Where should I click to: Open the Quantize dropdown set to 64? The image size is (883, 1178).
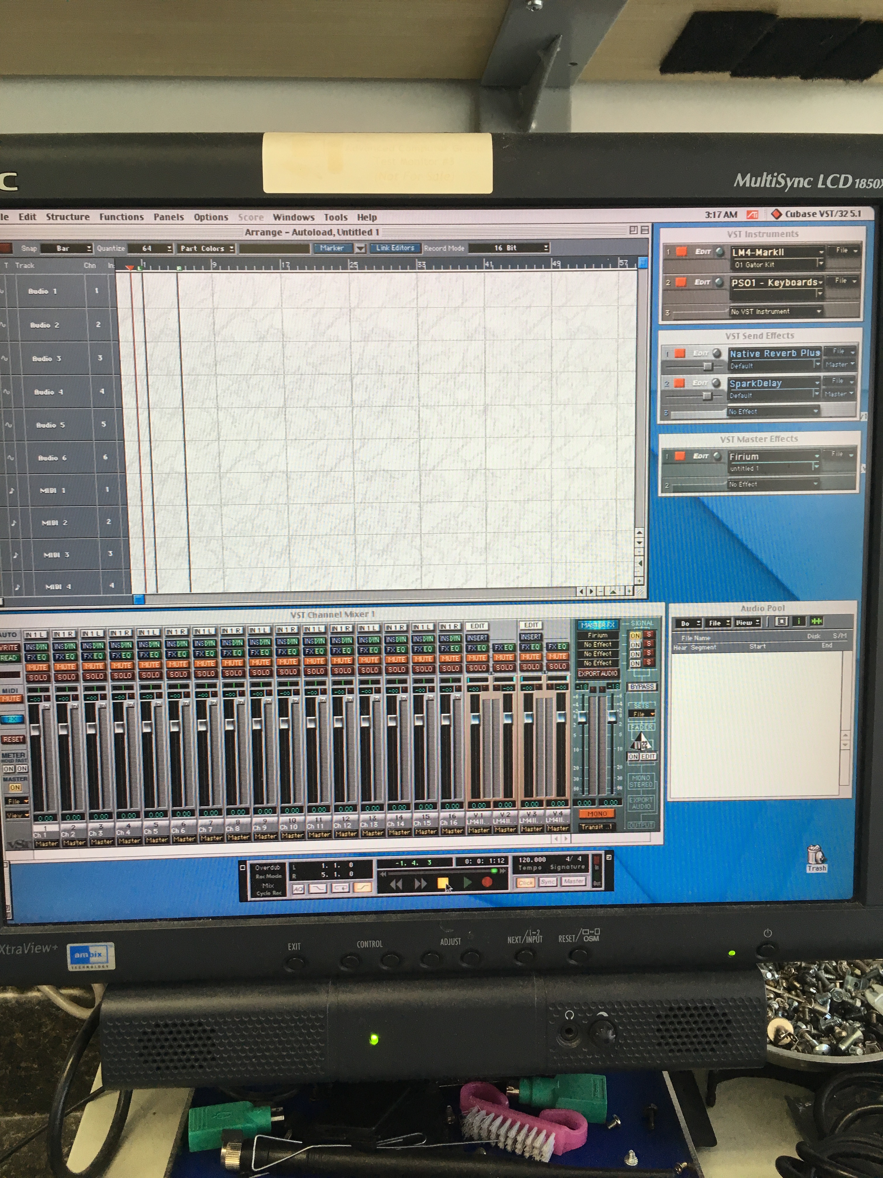point(151,248)
